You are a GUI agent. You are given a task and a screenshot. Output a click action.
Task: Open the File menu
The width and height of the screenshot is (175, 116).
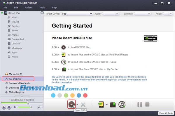coord(5,8)
